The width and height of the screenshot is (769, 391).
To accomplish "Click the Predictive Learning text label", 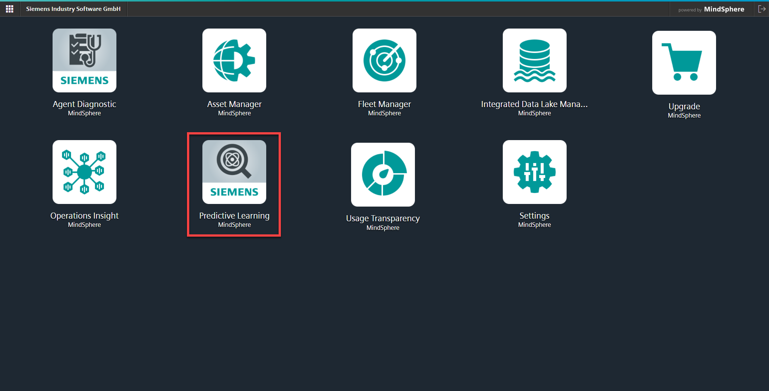I will 234,216.
